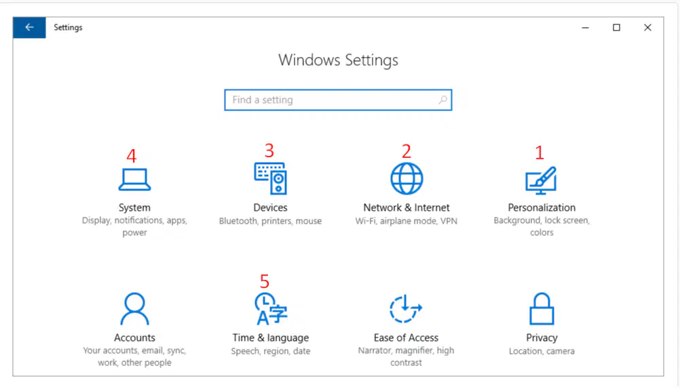Select the 'Devices' label
This screenshot has width=680, height=389.
tap(270, 207)
